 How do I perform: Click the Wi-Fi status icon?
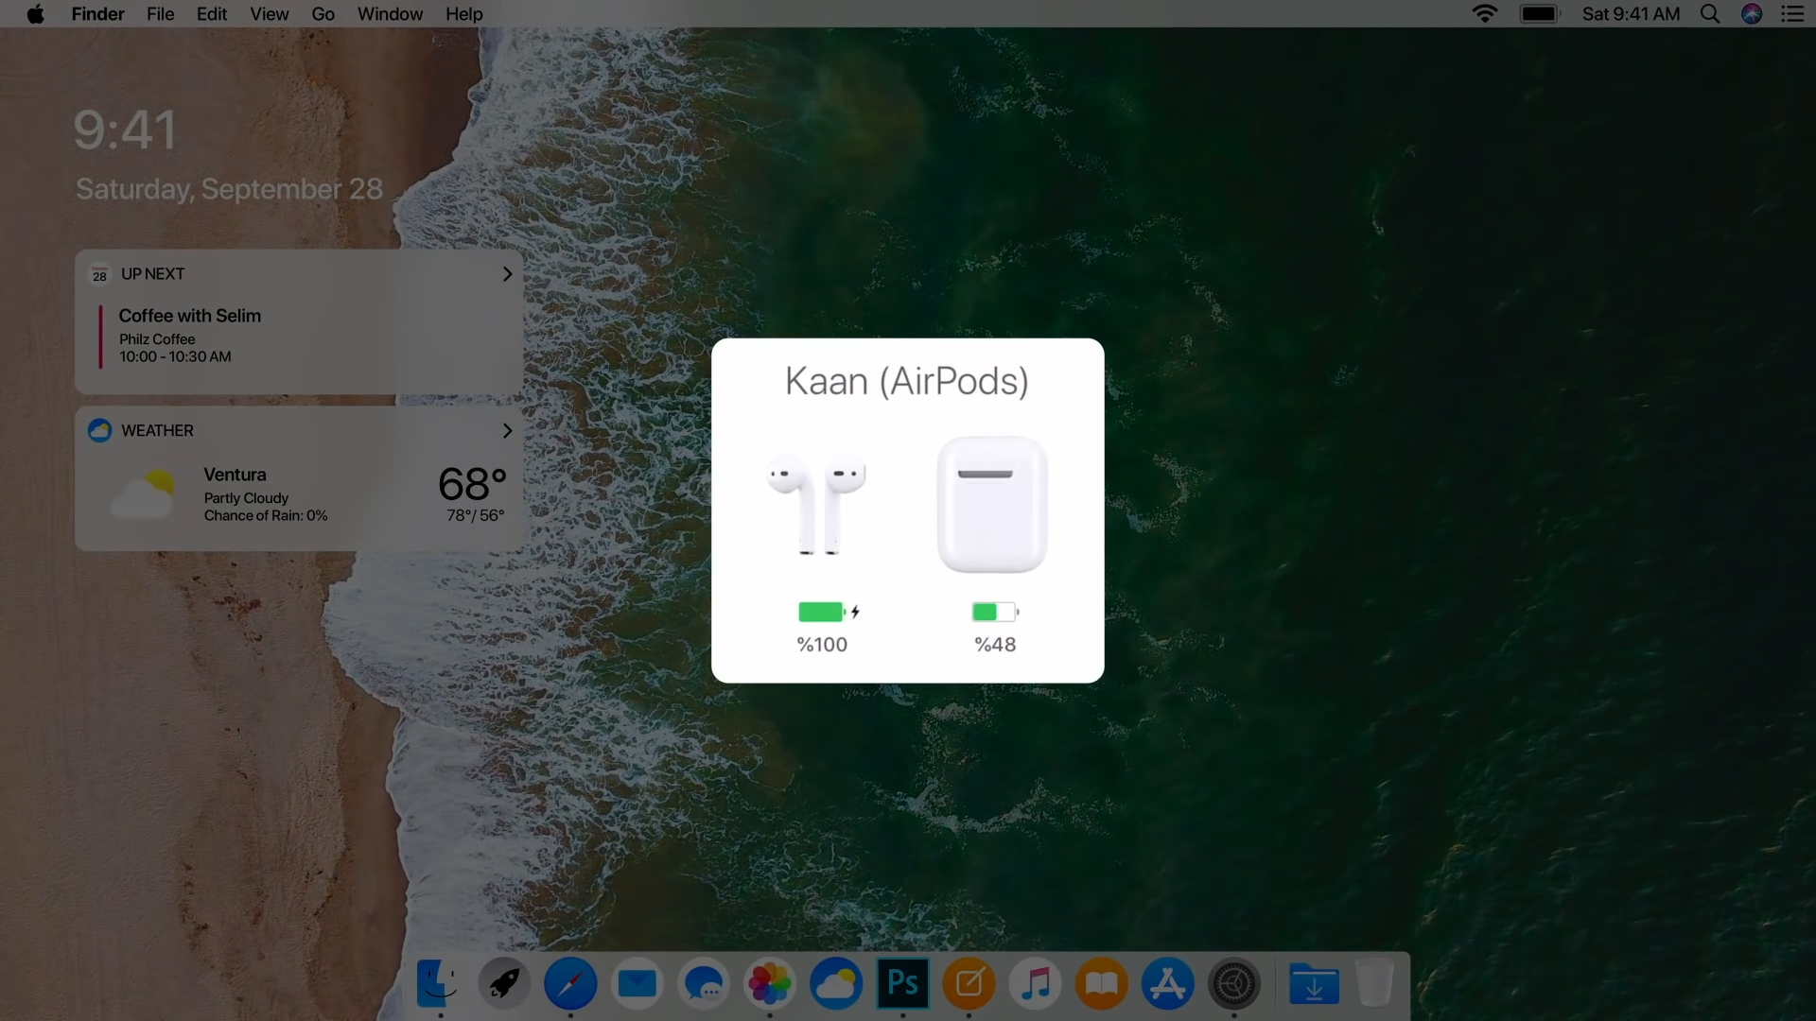pyautogui.click(x=1485, y=13)
